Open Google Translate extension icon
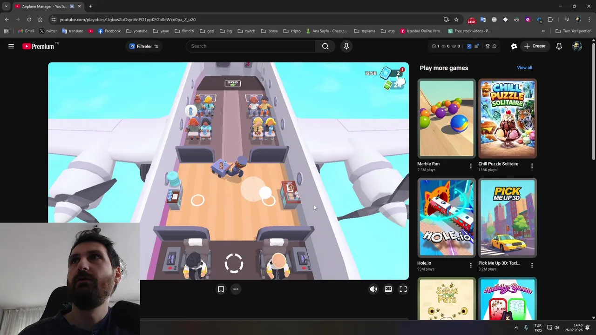This screenshot has height=335, width=596. 483,20
